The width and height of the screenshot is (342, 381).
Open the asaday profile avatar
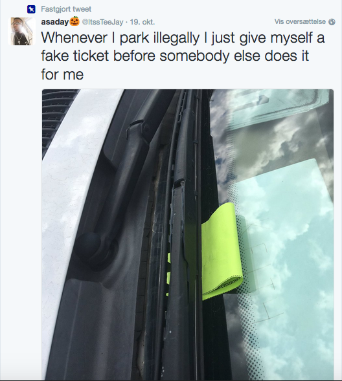(x=21, y=31)
